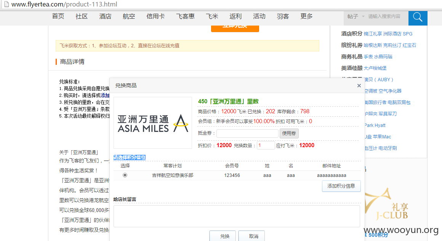
Task: Close the 兑换商品 dialog
Action: pyautogui.click(x=359, y=85)
